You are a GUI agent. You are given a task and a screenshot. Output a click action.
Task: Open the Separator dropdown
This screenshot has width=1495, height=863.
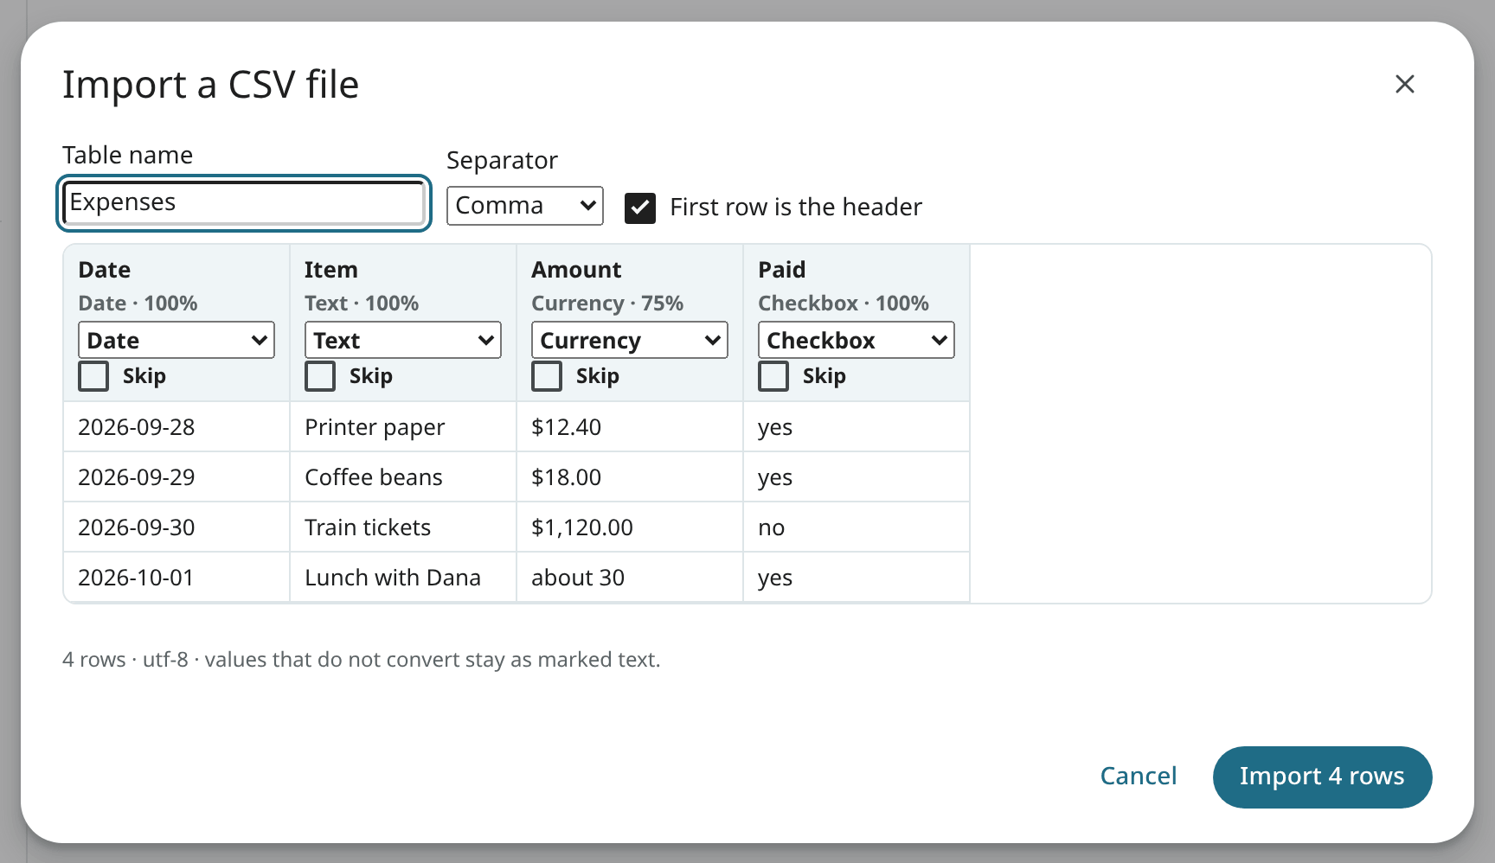click(x=525, y=206)
